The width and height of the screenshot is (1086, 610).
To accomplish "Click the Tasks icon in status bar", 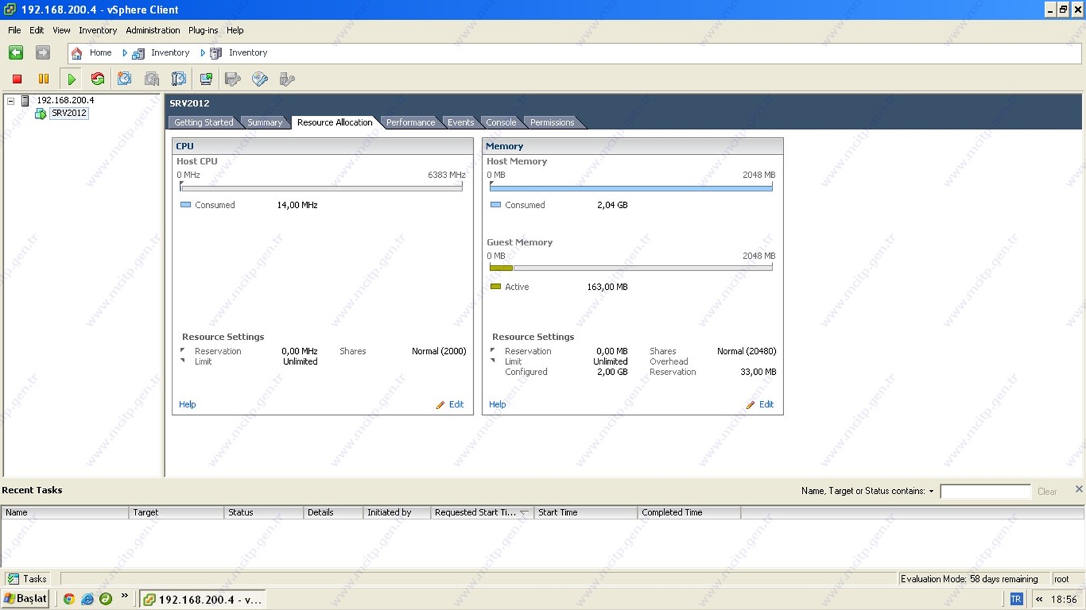I will 13,579.
